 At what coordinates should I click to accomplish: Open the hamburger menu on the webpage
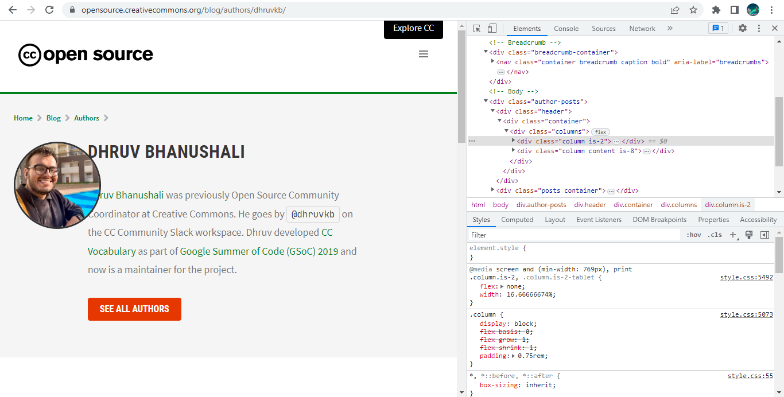point(424,54)
